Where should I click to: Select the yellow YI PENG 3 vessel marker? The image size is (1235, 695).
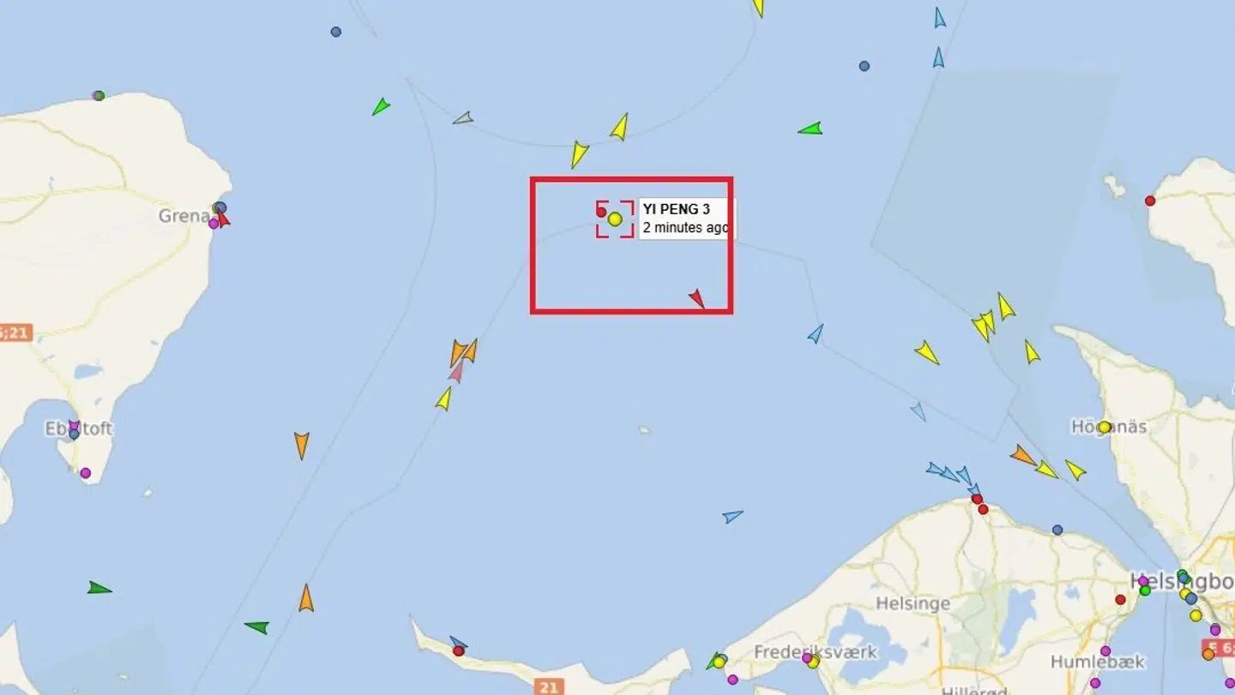(615, 219)
